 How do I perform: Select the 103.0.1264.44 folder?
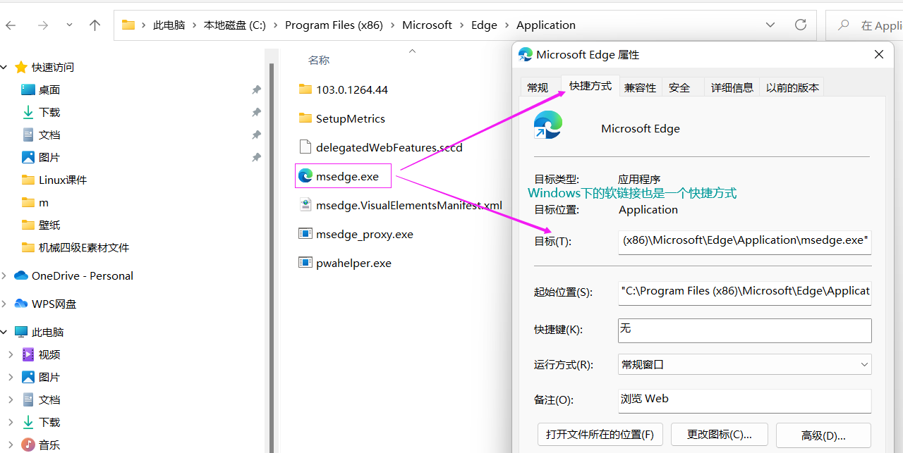pyautogui.click(x=352, y=89)
